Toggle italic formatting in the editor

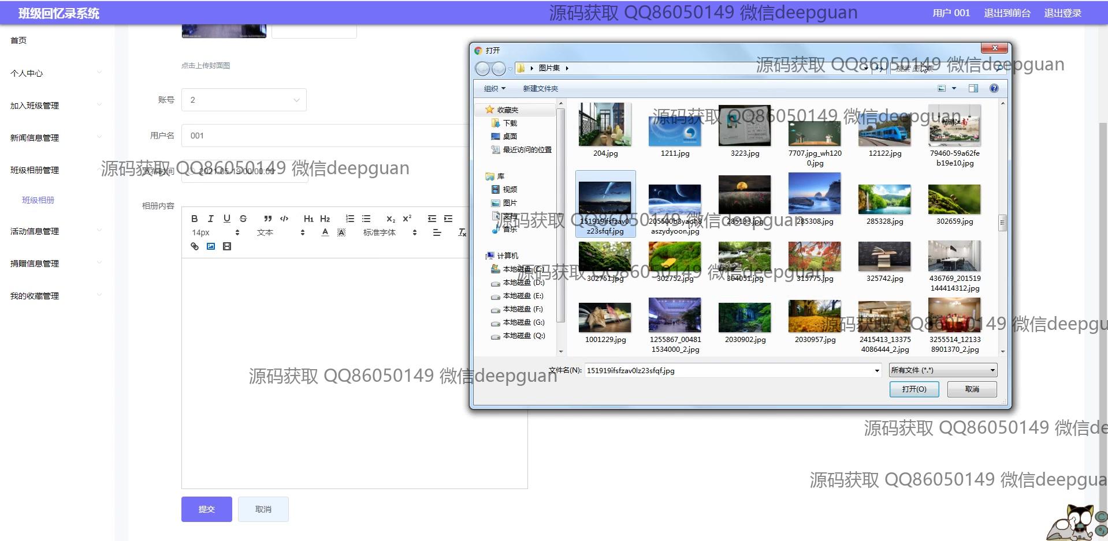pyautogui.click(x=211, y=219)
